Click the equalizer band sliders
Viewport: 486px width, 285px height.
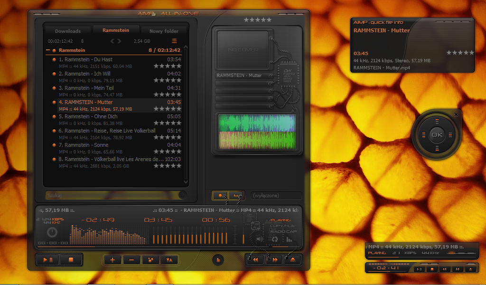click(x=190, y=236)
